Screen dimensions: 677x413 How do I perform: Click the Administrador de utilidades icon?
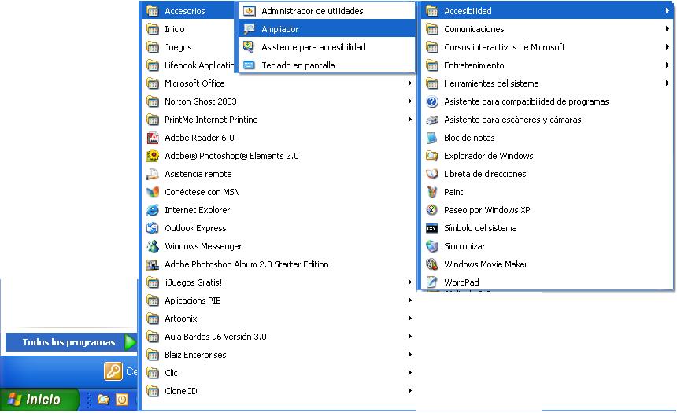pos(249,11)
